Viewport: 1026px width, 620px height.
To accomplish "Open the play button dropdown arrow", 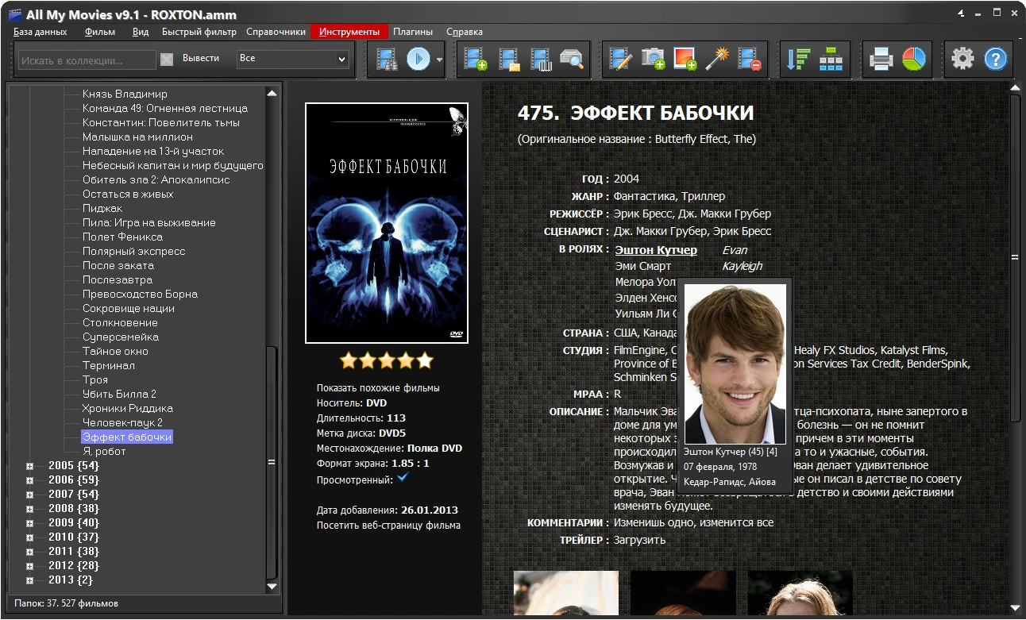I will coord(440,60).
